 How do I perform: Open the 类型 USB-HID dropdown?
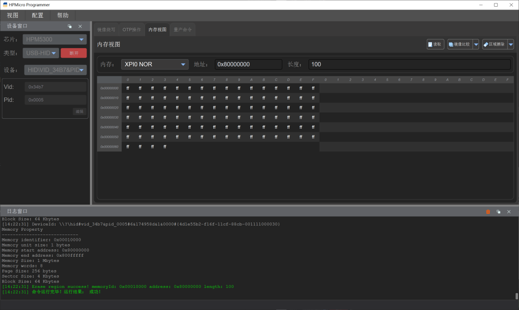pos(41,53)
